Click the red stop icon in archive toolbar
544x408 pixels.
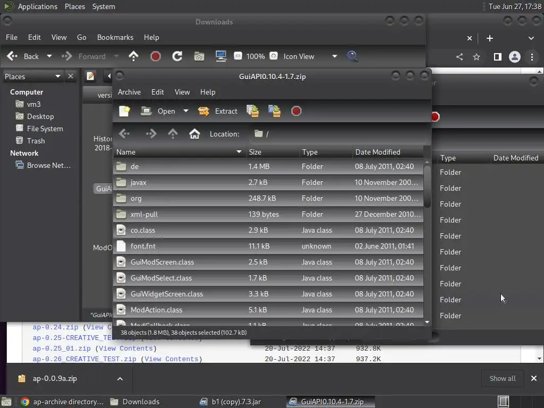point(296,111)
